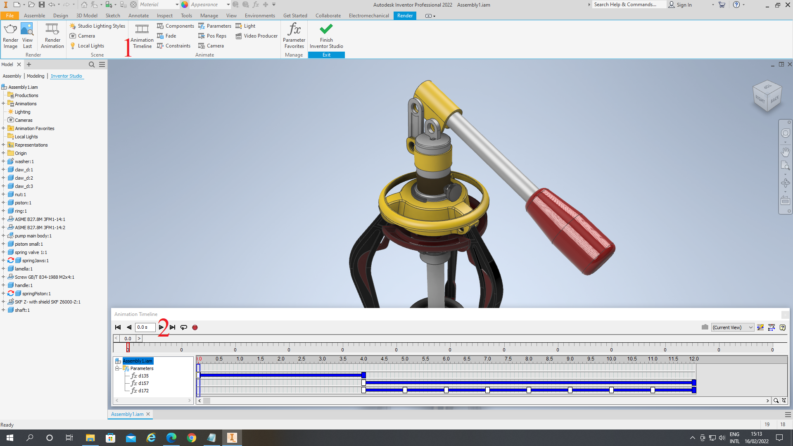Open Parameter Favorites
The width and height of the screenshot is (793, 446).
[294, 36]
